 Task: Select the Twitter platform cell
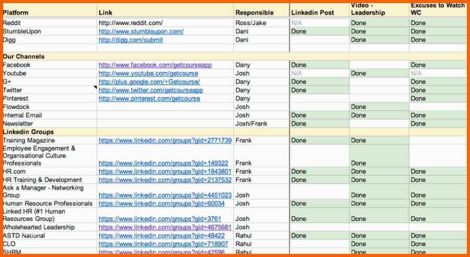[50, 90]
